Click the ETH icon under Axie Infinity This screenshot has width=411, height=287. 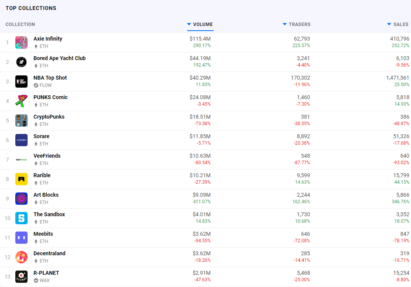point(36,46)
